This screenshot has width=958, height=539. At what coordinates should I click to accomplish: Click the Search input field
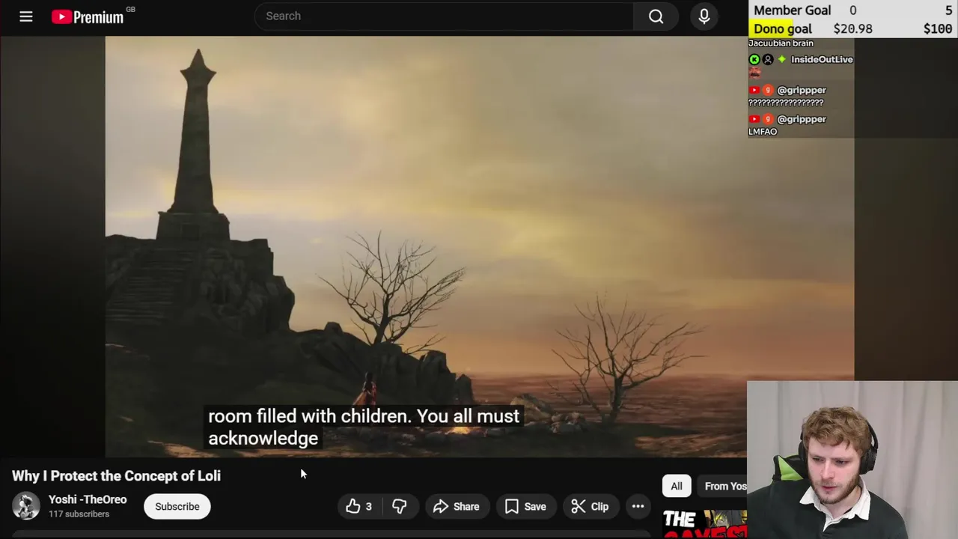[x=444, y=16]
